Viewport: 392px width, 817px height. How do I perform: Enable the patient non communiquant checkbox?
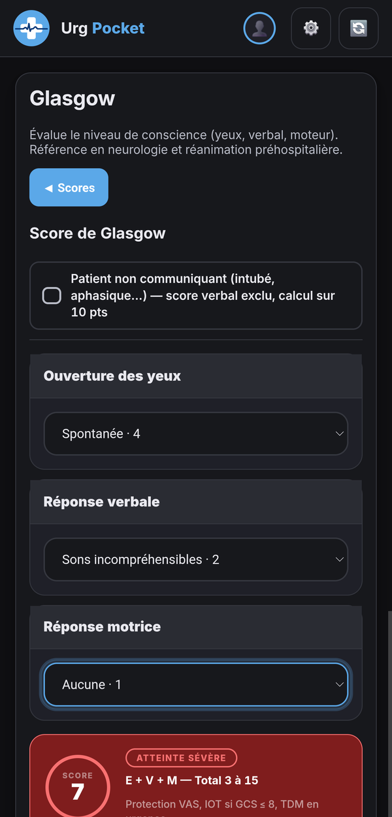coord(52,295)
